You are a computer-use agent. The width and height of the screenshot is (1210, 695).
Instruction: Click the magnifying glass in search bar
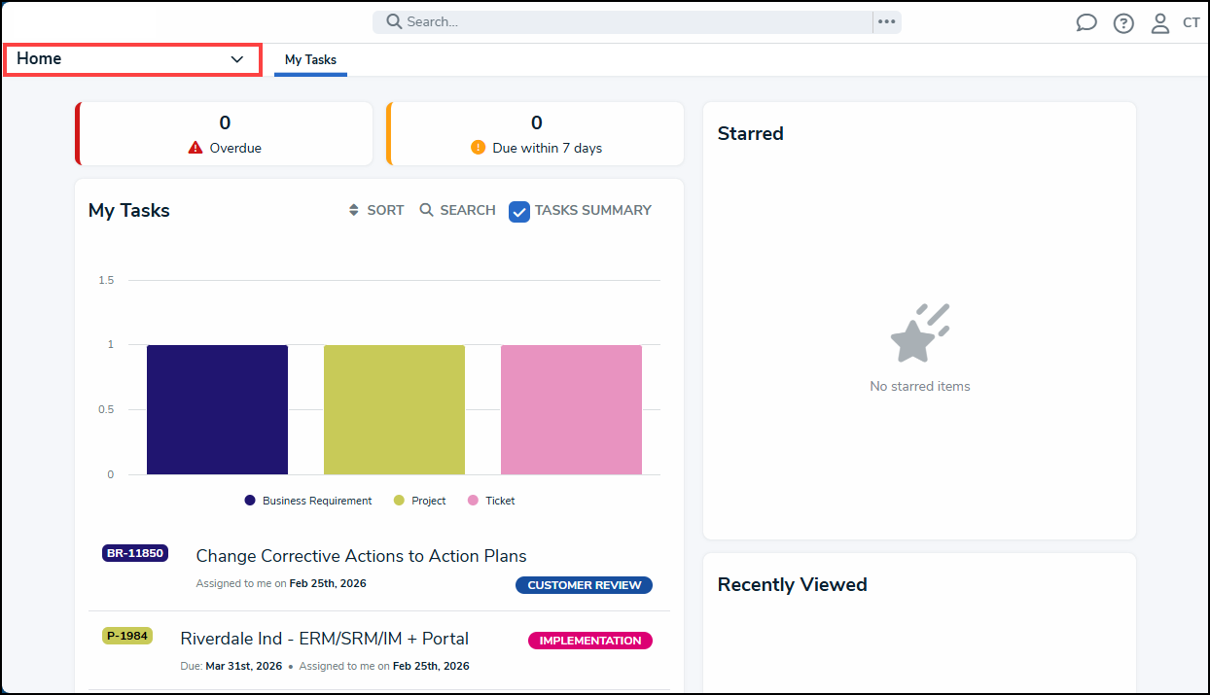point(394,21)
